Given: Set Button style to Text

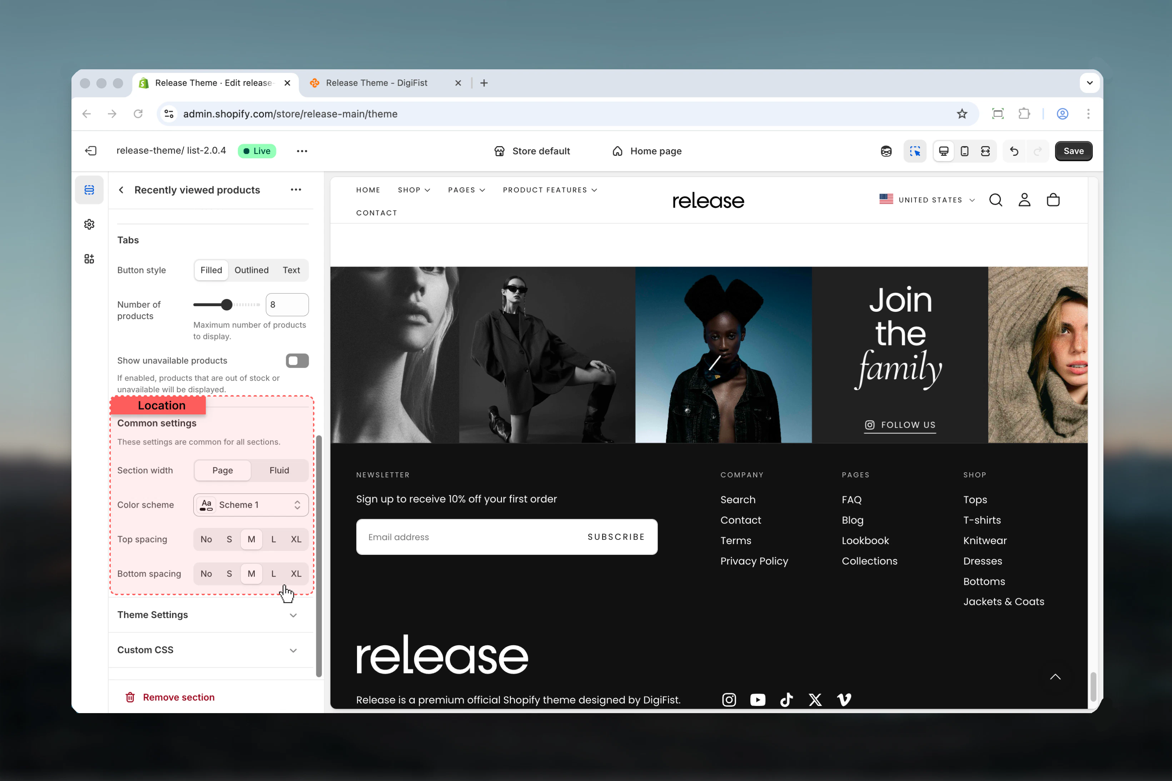Looking at the screenshot, I should [x=291, y=270].
